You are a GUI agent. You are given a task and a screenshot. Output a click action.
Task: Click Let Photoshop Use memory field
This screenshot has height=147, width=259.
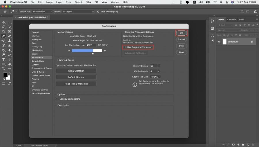click(91, 45)
